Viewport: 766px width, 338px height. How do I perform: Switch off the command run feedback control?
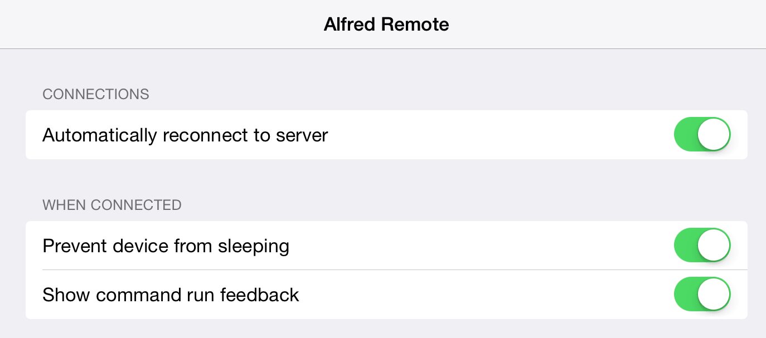[x=702, y=294]
